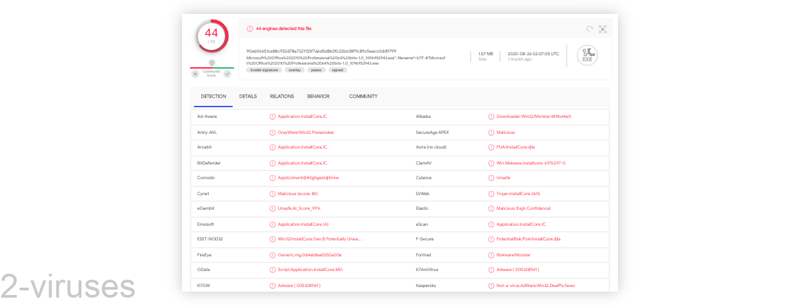Click the '44 engines detected this file' message
Screen dimensions: 800x305
tap(284, 29)
